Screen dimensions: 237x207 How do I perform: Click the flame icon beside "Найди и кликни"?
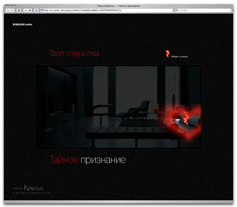pos(167,54)
